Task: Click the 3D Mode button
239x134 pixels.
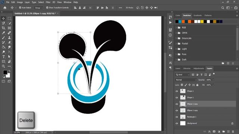Action: [130, 7]
